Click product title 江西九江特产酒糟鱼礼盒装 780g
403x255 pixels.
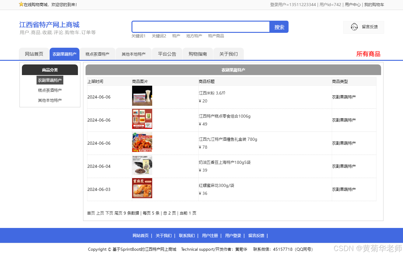click(228, 139)
